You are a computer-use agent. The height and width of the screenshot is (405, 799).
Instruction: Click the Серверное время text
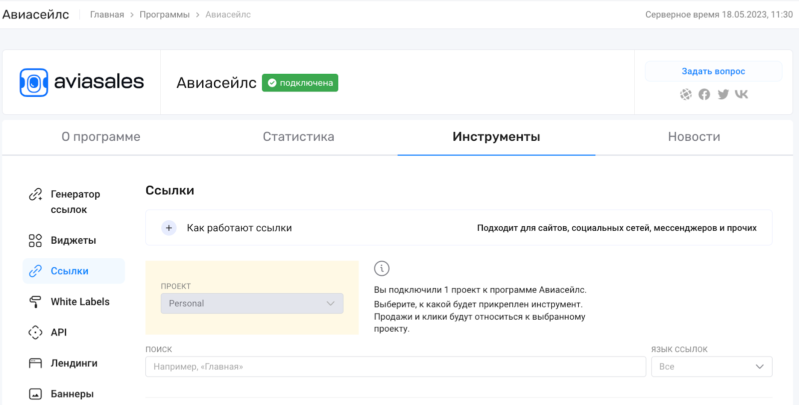(x=719, y=15)
